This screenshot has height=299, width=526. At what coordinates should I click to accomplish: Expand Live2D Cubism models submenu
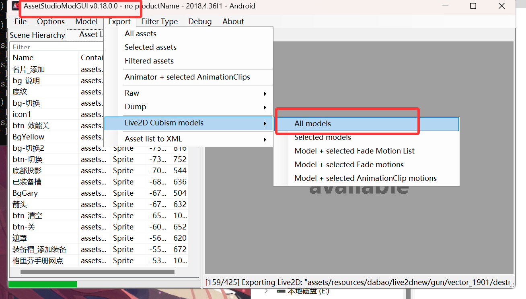189,123
